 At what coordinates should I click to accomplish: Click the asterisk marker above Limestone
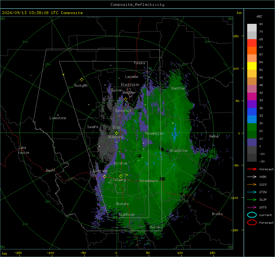(58, 115)
